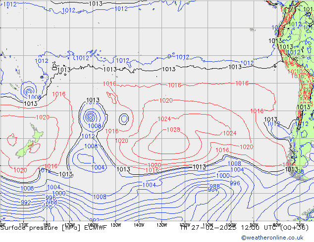Select the 'Surface pressure [hPa] ECMWF' caption
Viewport: 314px width, 242px height.
point(53,228)
